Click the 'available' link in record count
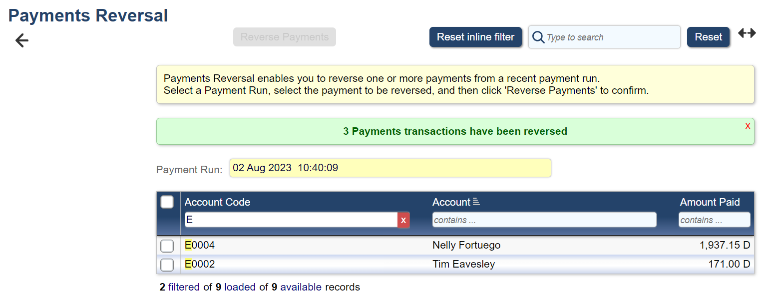767x303 pixels. coord(301,288)
